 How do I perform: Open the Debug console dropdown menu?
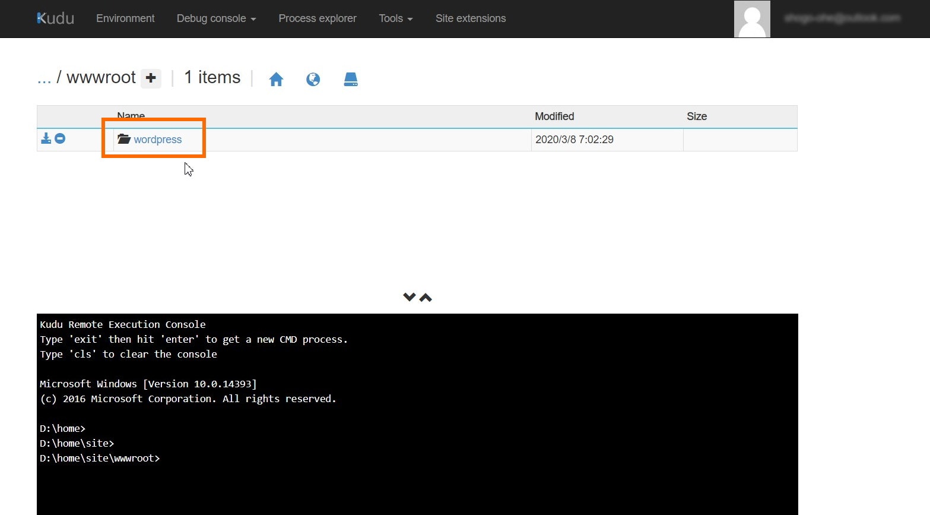pos(215,18)
